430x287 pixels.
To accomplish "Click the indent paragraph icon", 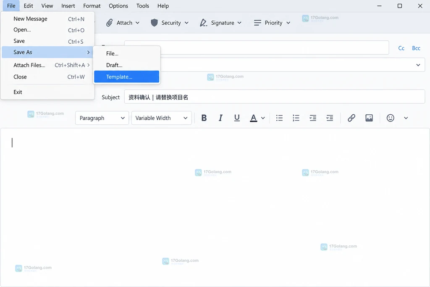I will click(329, 118).
